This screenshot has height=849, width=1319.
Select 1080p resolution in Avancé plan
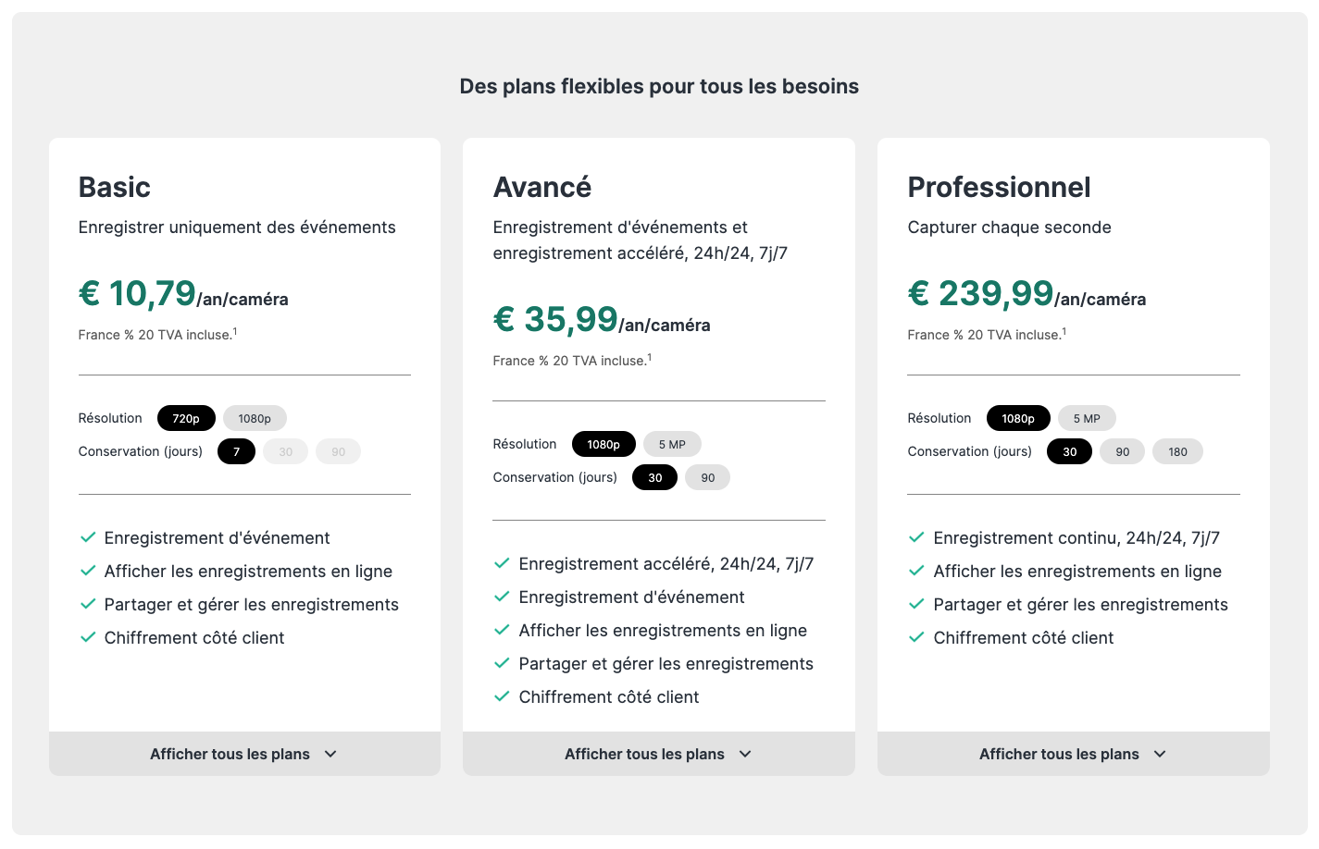[604, 444]
